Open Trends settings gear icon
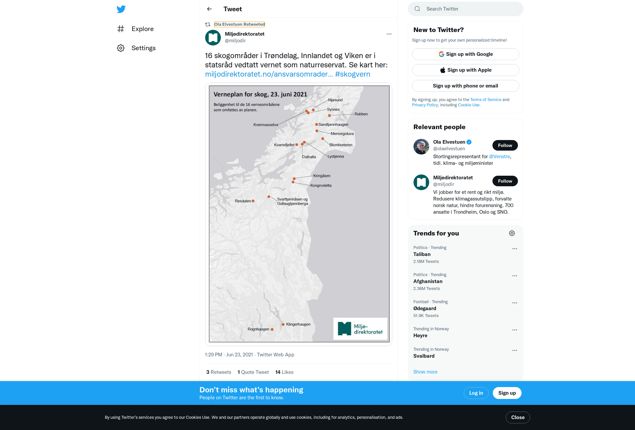The width and height of the screenshot is (635, 430). pyautogui.click(x=512, y=233)
